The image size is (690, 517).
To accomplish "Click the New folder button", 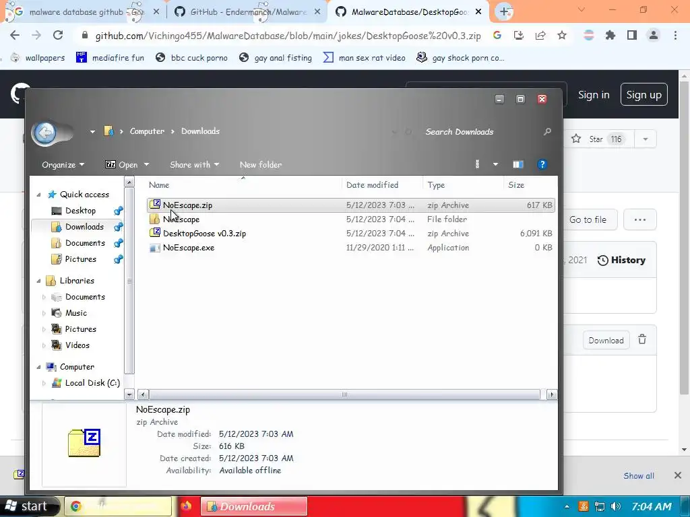I will [x=261, y=164].
